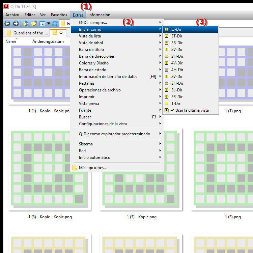Choose Barra de estado menu entry

117,70
